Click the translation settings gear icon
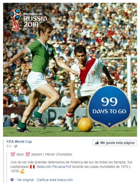This screenshot has width=139, height=185. click(x=12, y=180)
